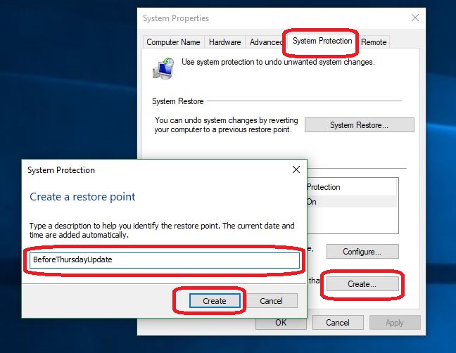This screenshot has width=456, height=353.
Task: Go to the Advanced tab
Action: click(x=265, y=42)
